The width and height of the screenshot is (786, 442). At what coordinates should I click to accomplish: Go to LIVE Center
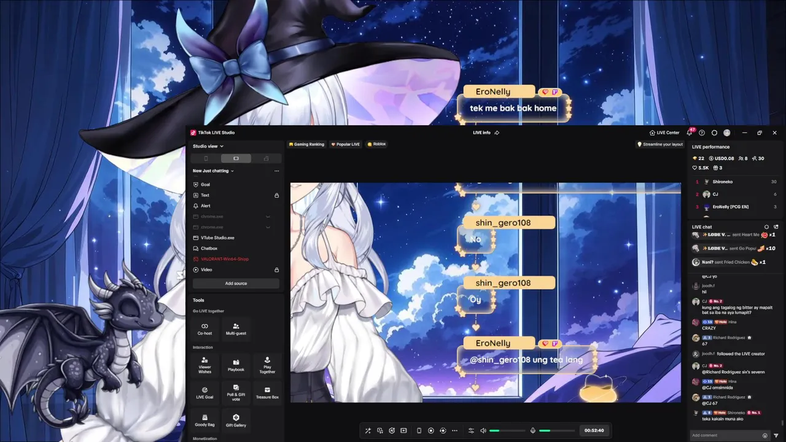664,133
